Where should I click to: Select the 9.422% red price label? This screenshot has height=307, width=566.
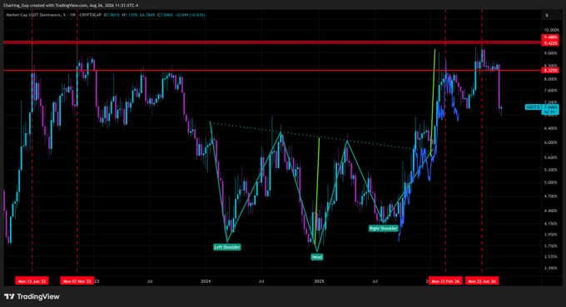coord(550,43)
